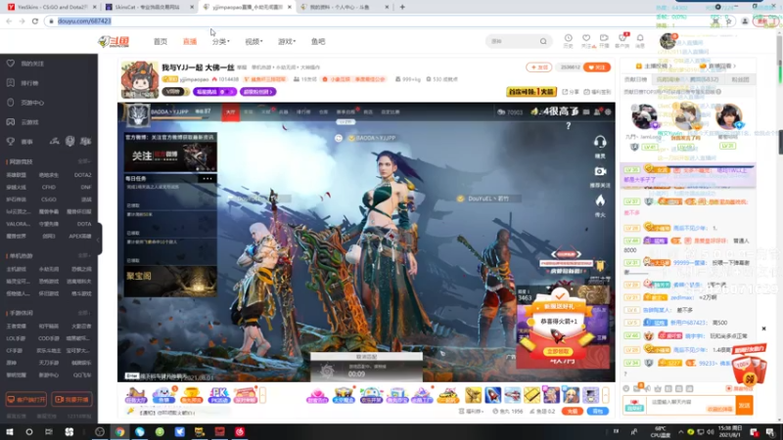Open the notification bell icon
The width and height of the screenshot is (783, 440).
(x=640, y=40)
